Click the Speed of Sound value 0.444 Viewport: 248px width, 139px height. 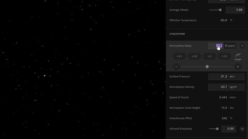pyautogui.click(x=223, y=97)
